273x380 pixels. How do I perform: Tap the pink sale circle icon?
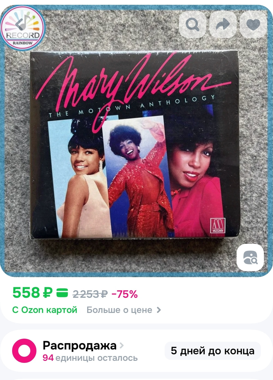24,351
